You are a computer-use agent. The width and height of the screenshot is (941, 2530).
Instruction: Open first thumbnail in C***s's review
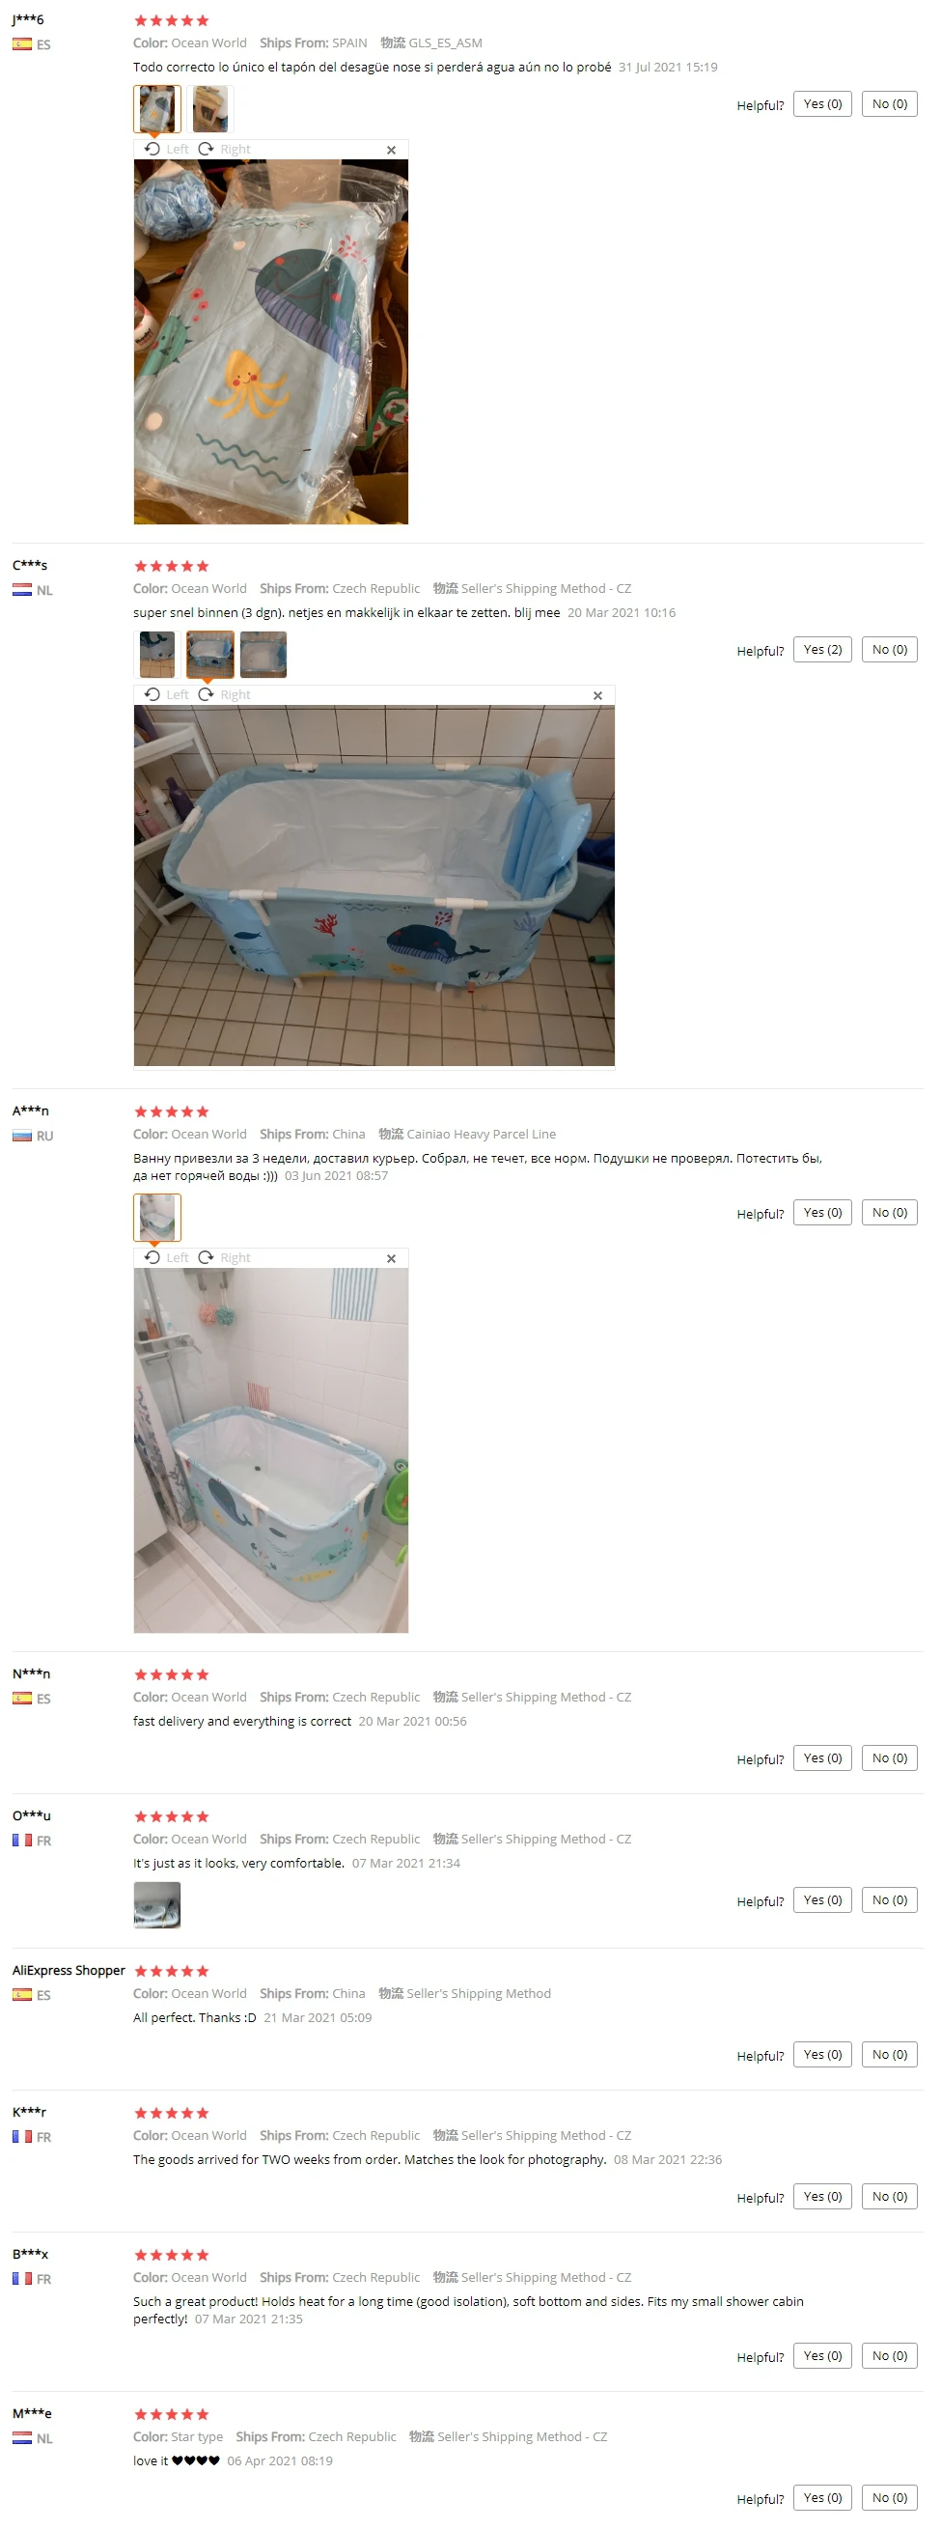click(x=157, y=655)
